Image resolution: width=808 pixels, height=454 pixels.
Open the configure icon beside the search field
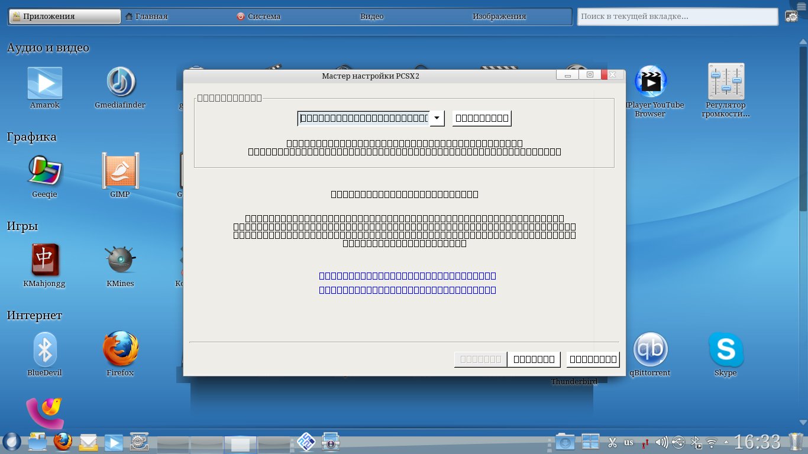[791, 17]
